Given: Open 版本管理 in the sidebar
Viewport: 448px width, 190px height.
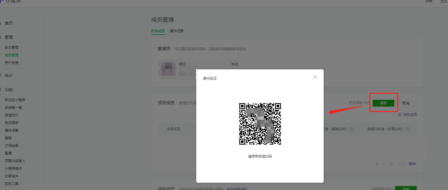Looking at the screenshot, I should [12, 47].
